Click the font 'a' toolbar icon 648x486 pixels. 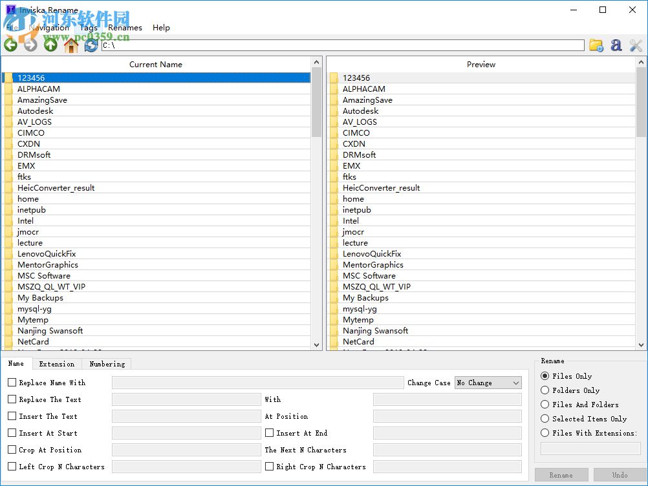[x=616, y=45]
